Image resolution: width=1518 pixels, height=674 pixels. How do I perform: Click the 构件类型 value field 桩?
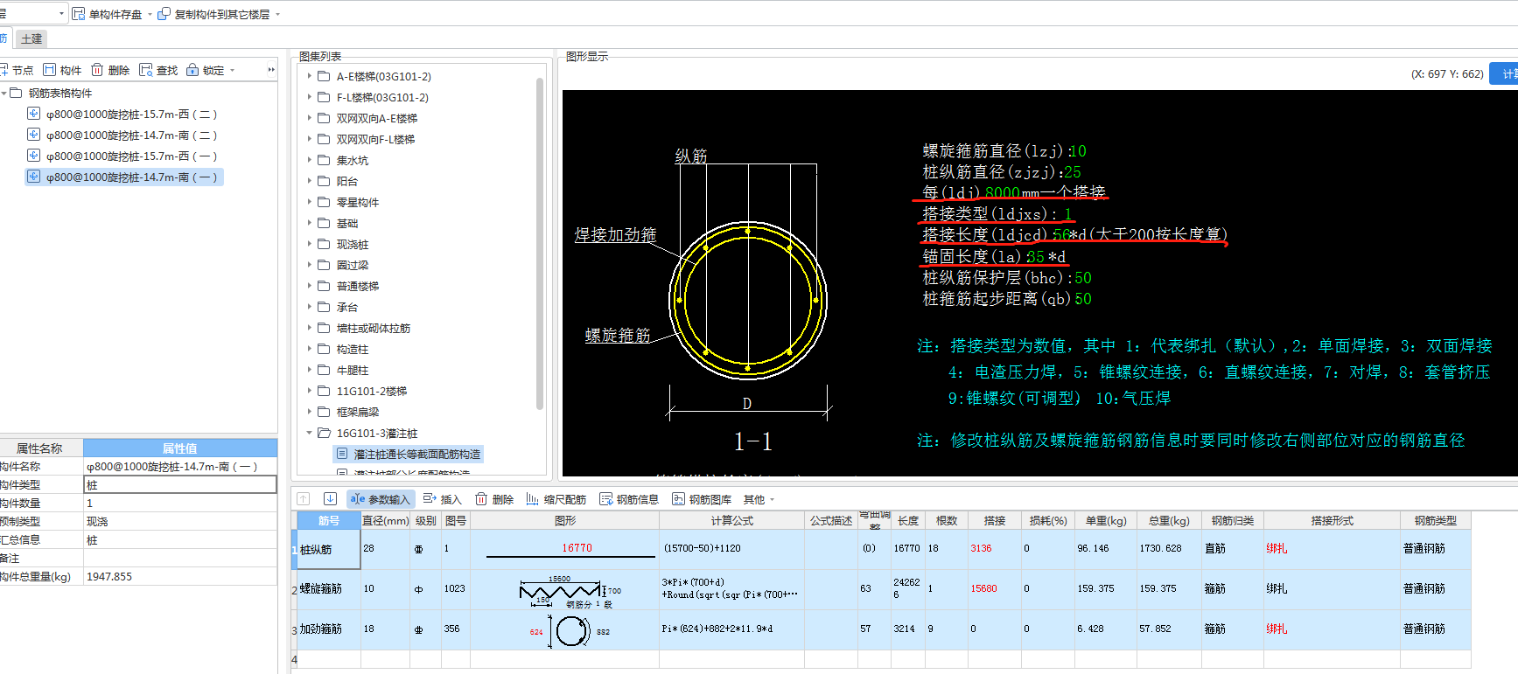coord(180,484)
